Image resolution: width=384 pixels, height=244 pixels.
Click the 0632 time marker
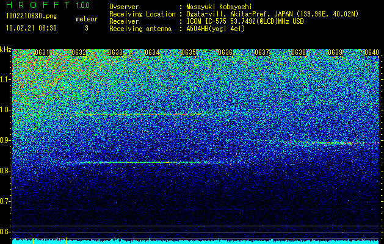click(x=79, y=52)
